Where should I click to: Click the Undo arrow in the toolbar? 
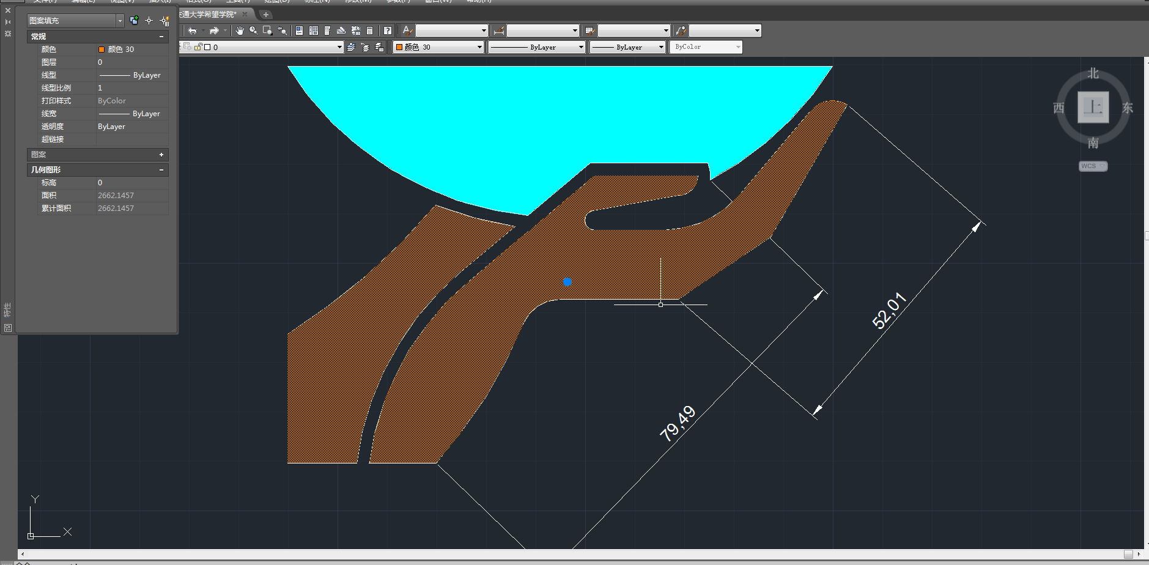click(193, 31)
